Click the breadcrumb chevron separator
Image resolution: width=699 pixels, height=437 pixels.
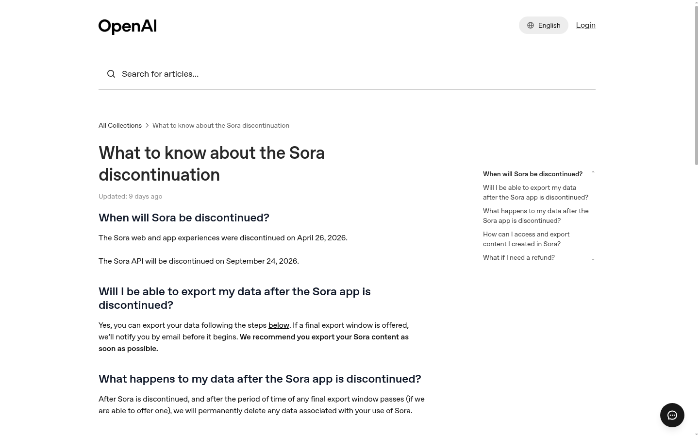[x=147, y=125]
